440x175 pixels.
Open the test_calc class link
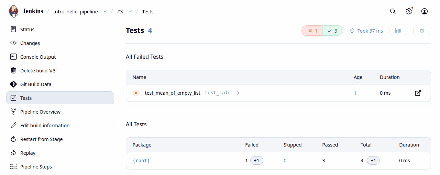pyautogui.click(x=218, y=93)
